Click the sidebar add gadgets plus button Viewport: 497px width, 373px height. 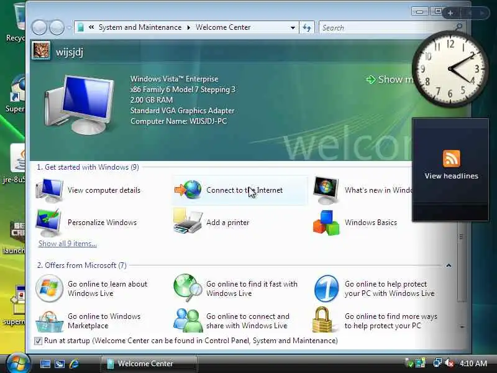point(450,13)
